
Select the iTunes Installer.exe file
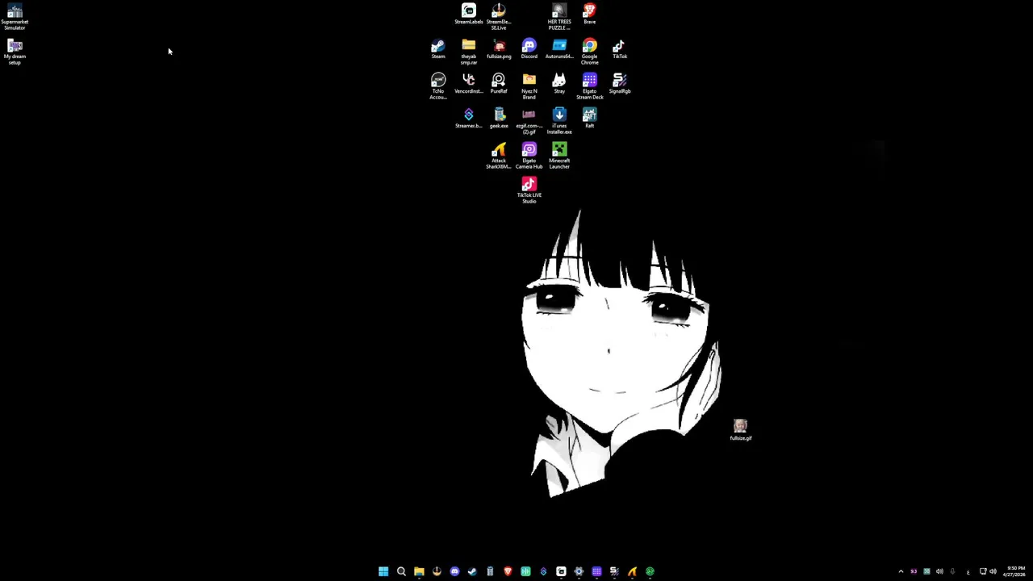coord(559,121)
